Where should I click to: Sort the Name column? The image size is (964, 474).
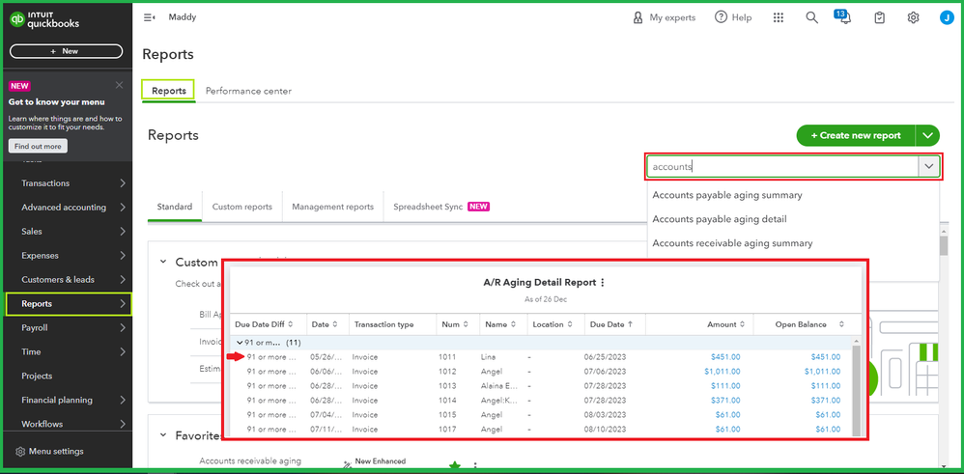513,324
